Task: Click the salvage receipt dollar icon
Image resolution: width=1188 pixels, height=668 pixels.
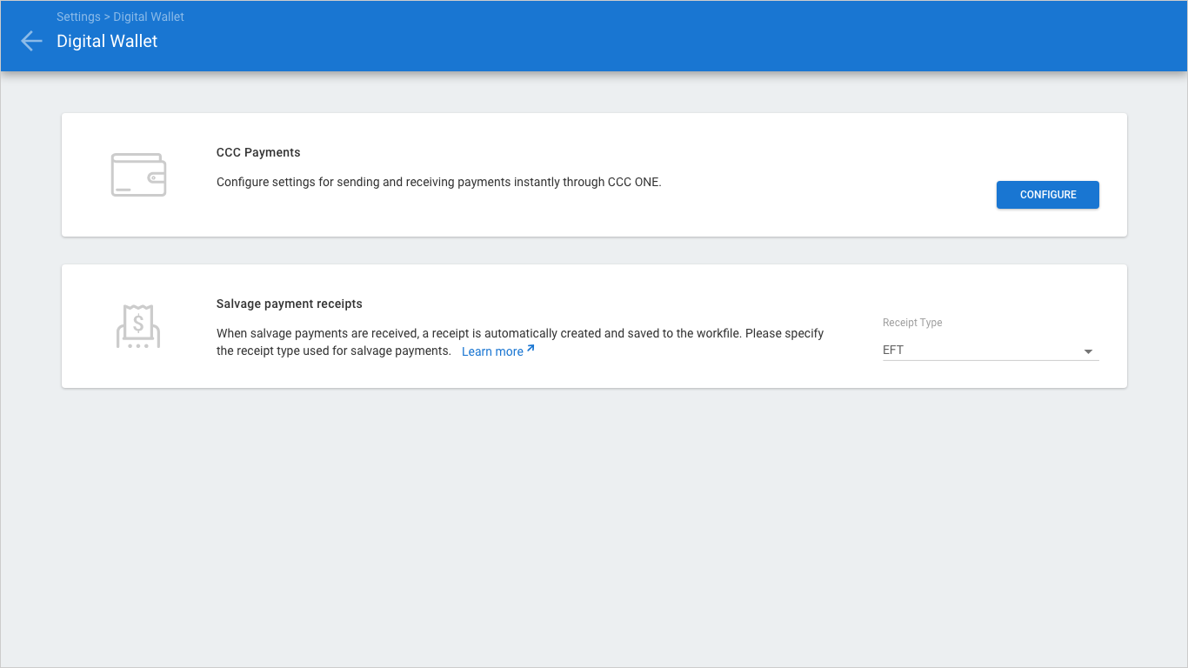Action: [138, 327]
